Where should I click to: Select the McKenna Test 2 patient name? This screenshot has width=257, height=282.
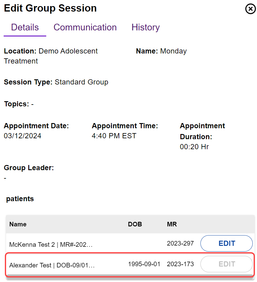51,244
